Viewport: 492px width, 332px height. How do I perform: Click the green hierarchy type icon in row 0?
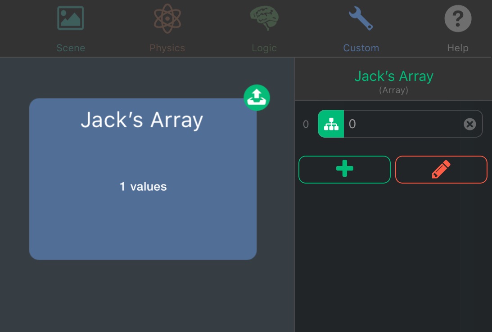pyautogui.click(x=331, y=124)
